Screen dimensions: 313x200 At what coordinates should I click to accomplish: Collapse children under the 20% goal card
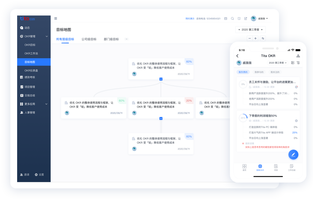click(x=161, y=118)
